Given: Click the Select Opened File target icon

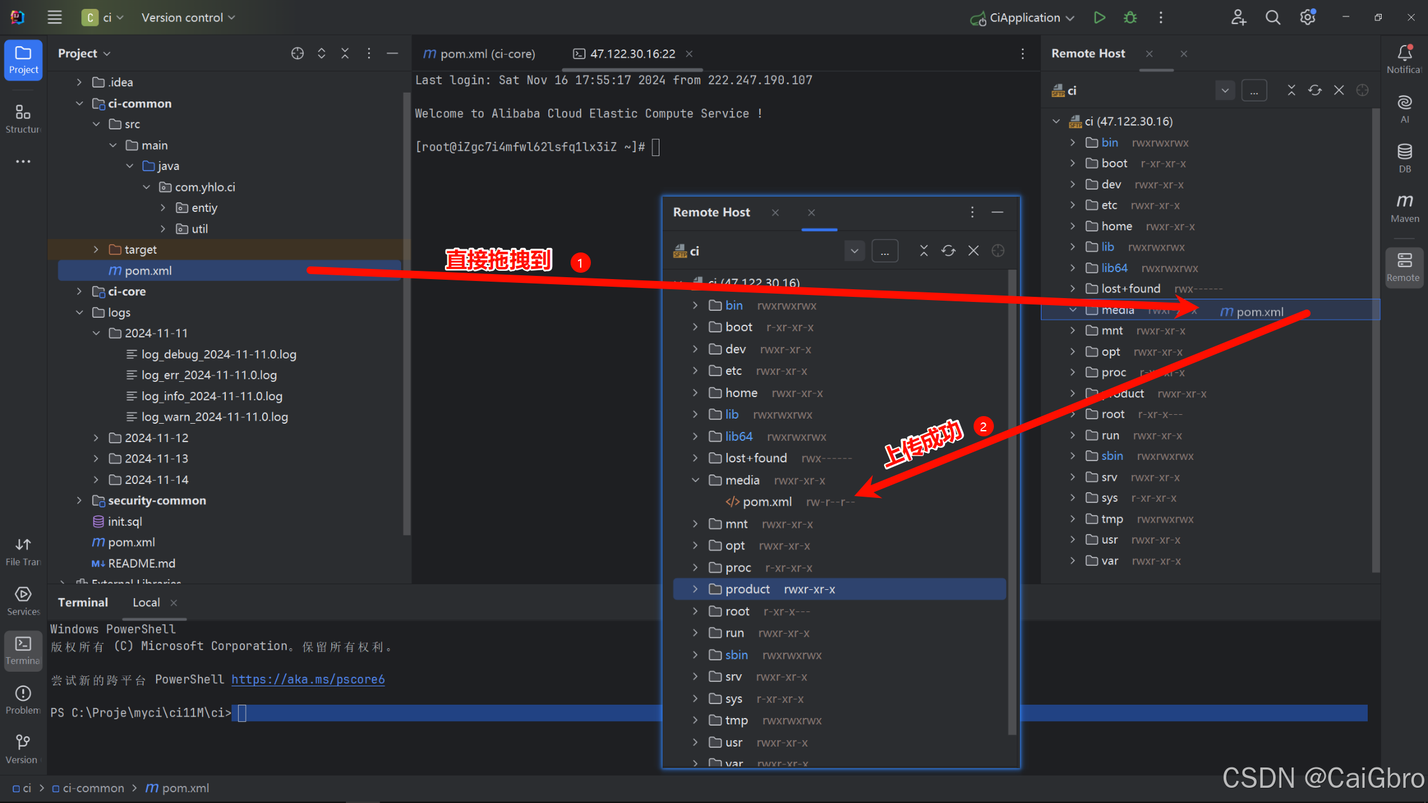Looking at the screenshot, I should click(x=297, y=53).
